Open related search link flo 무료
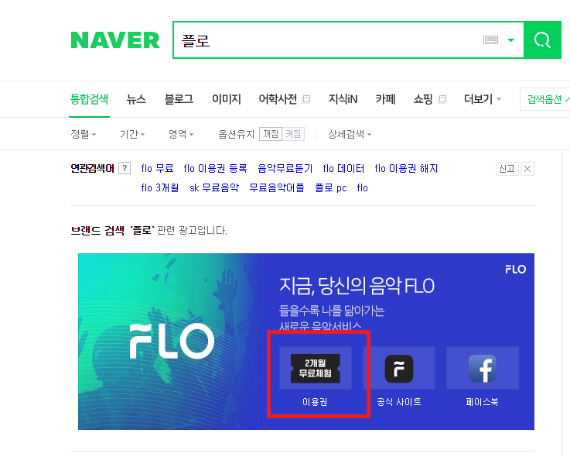Screen dimensions: 570x457 click(157, 168)
